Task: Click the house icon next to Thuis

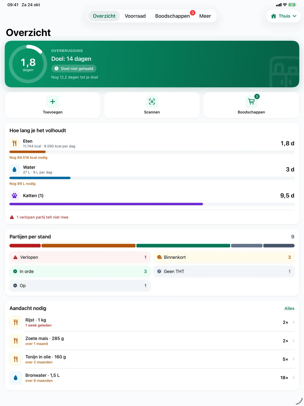Action: click(x=274, y=16)
